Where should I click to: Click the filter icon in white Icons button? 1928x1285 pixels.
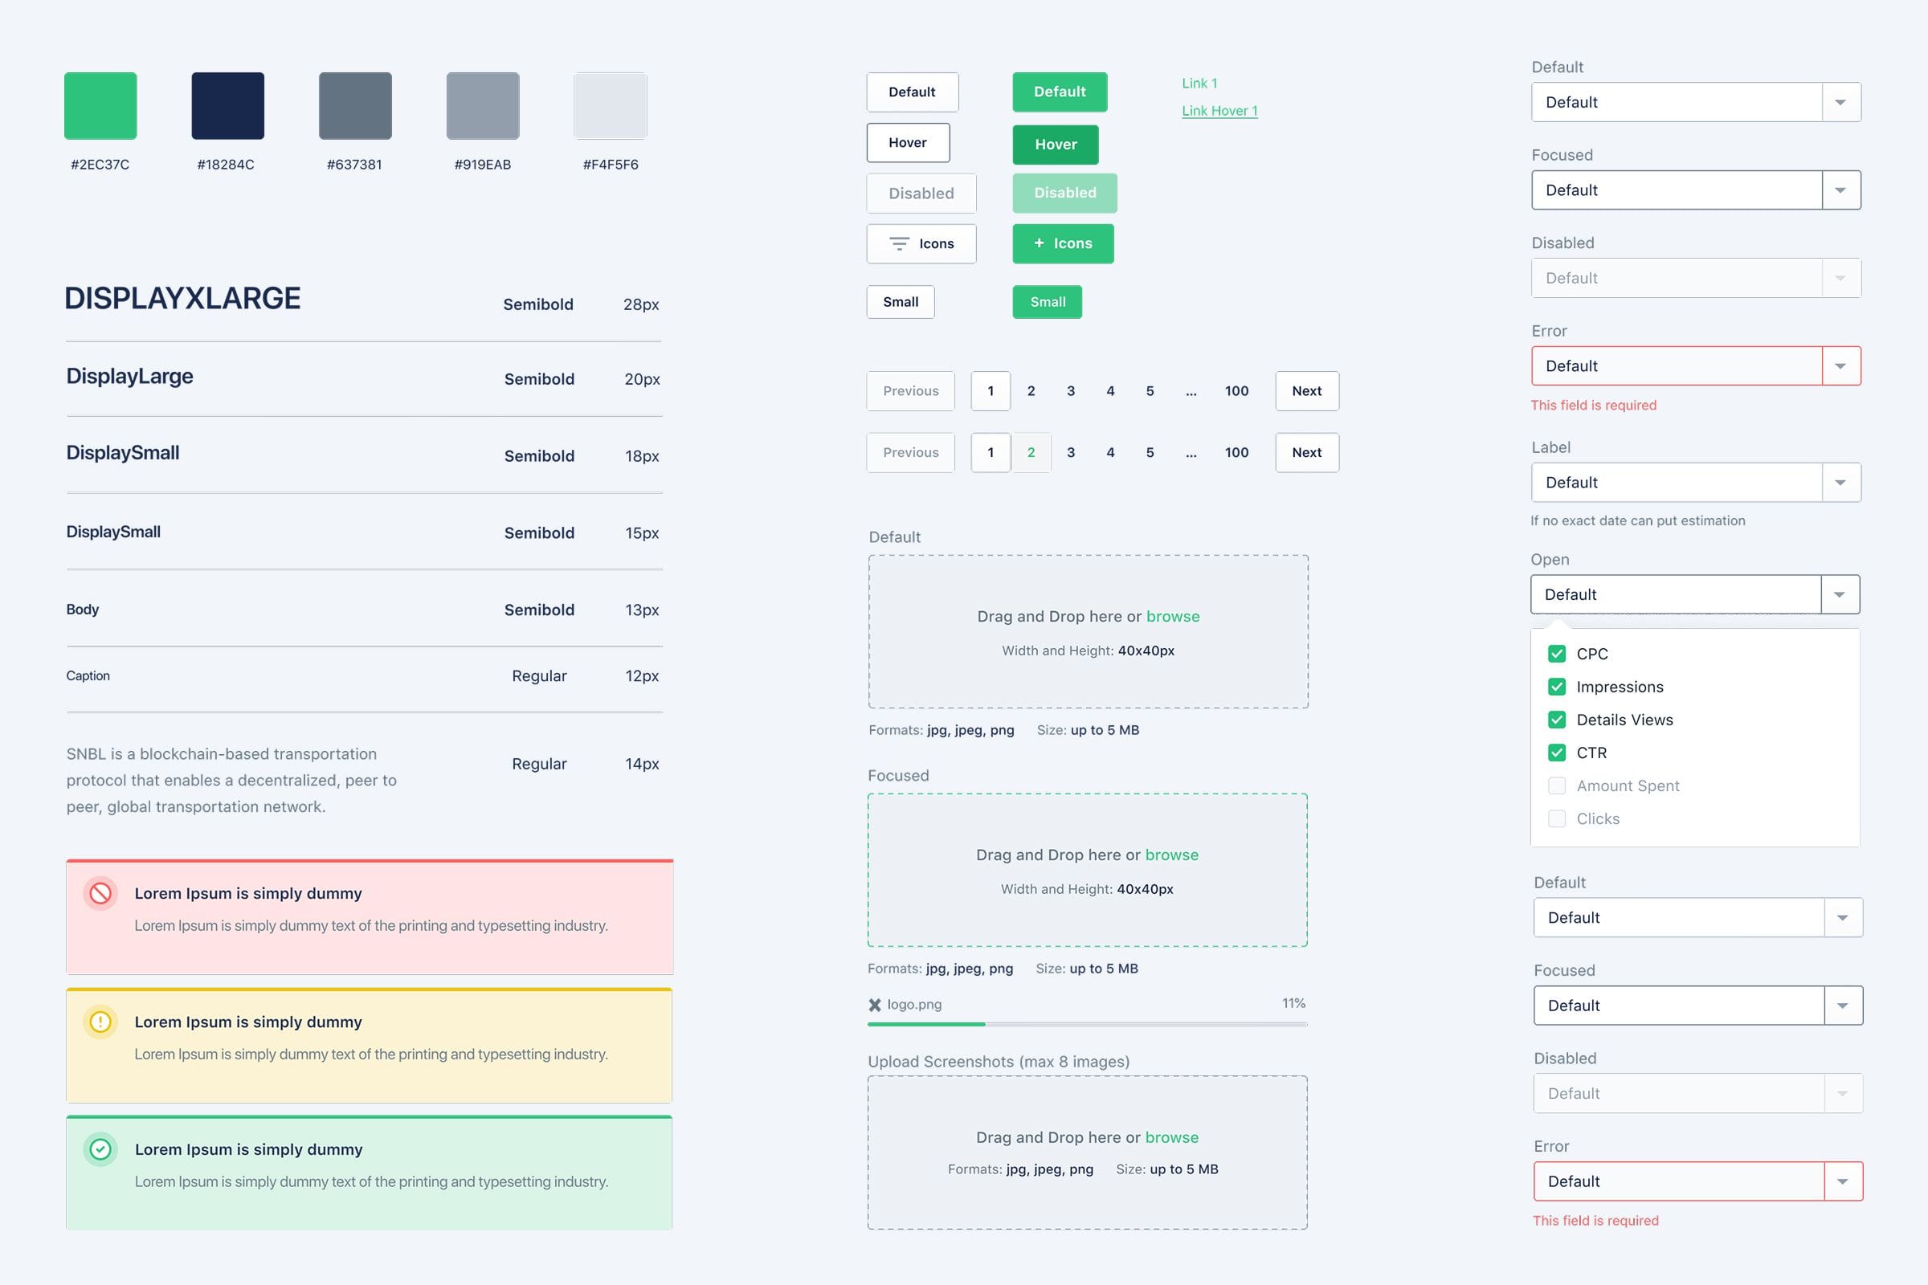(x=899, y=243)
